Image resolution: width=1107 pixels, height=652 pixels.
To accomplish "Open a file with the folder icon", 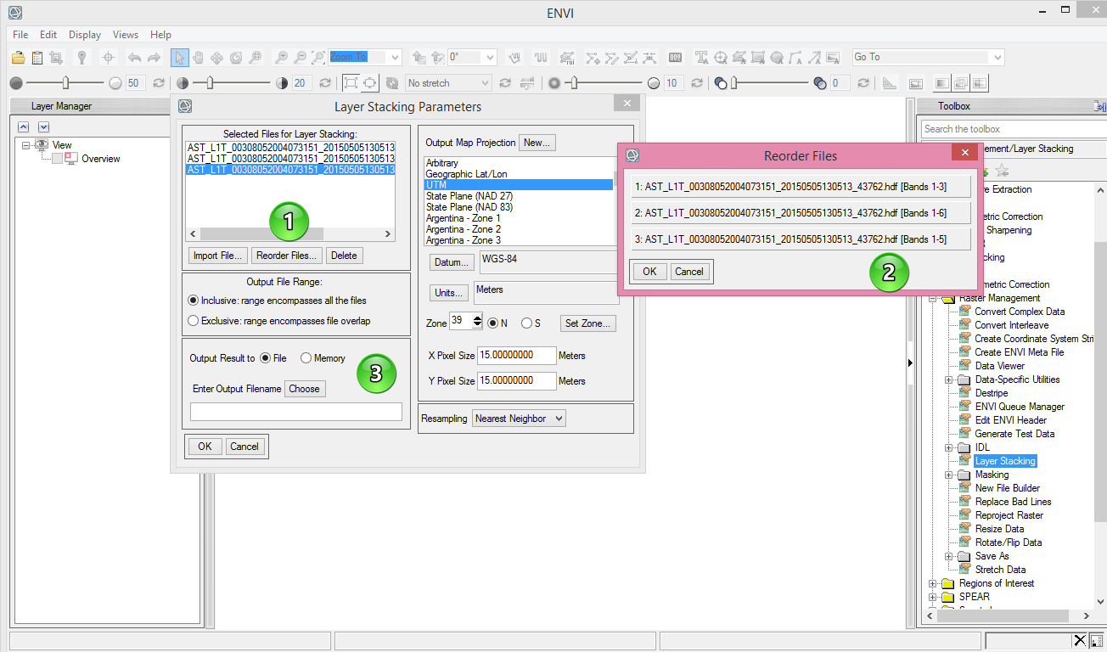I will [x=19, y=57].
